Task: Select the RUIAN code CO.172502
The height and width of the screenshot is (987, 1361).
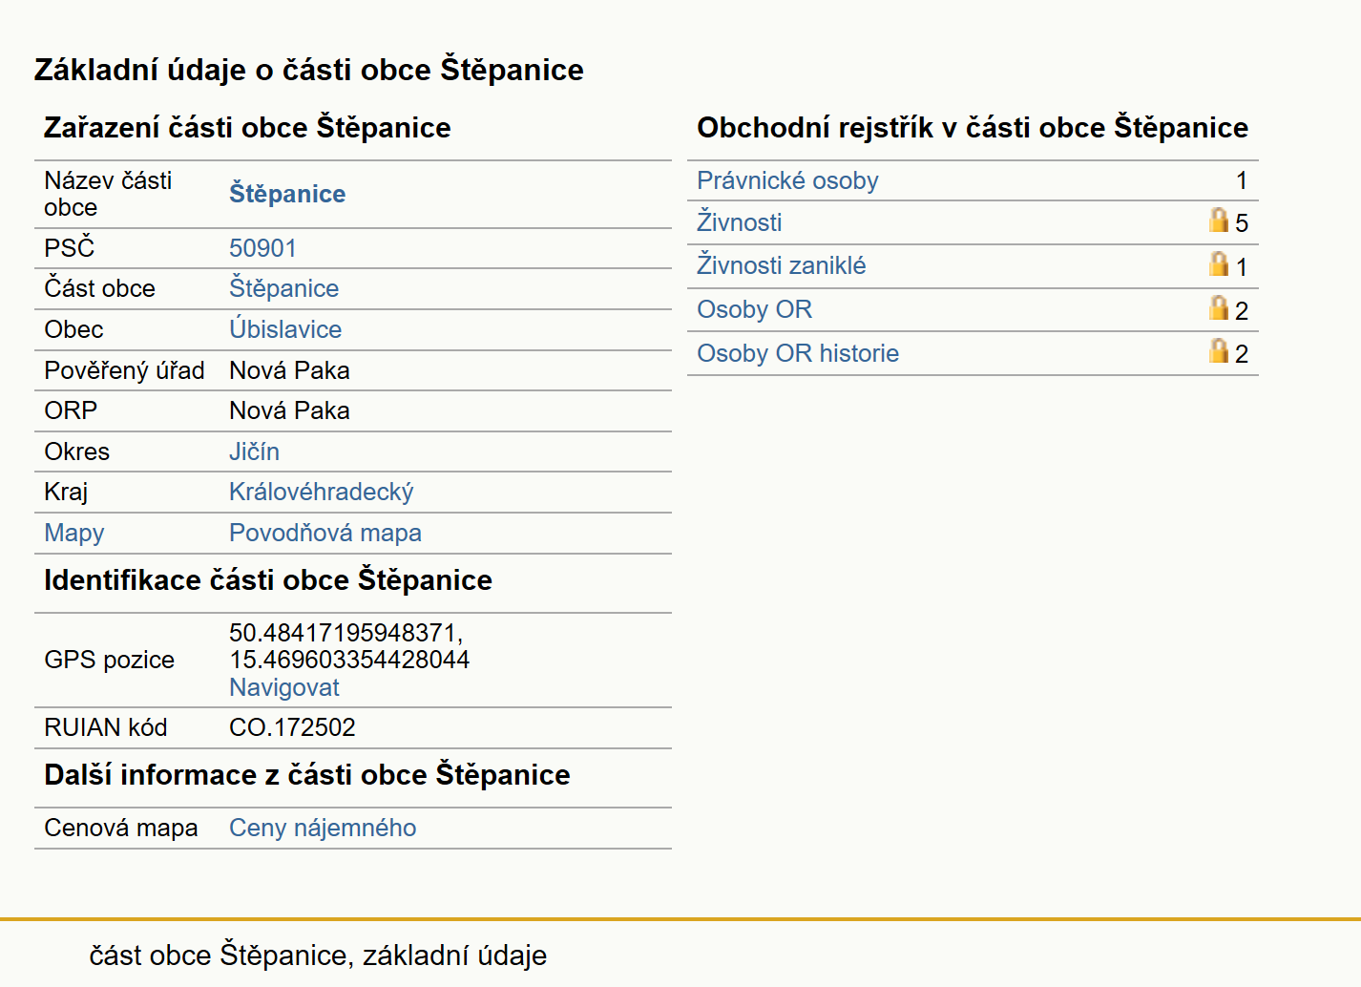Action: pyautogui.click(x=292, y=727)
